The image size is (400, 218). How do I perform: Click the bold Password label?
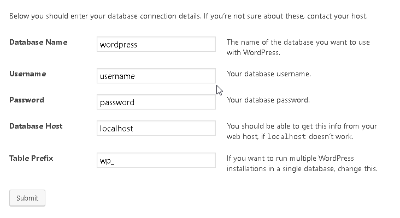[x=27, y=100]
